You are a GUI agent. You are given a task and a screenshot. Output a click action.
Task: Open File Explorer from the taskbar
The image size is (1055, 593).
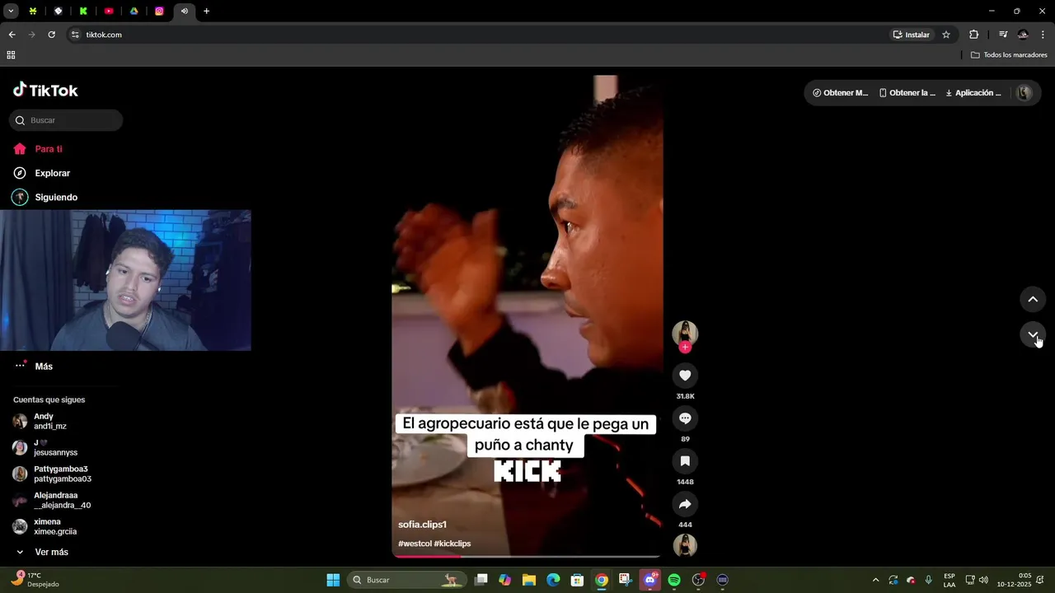pyautogui.click(x=529, y=580)
